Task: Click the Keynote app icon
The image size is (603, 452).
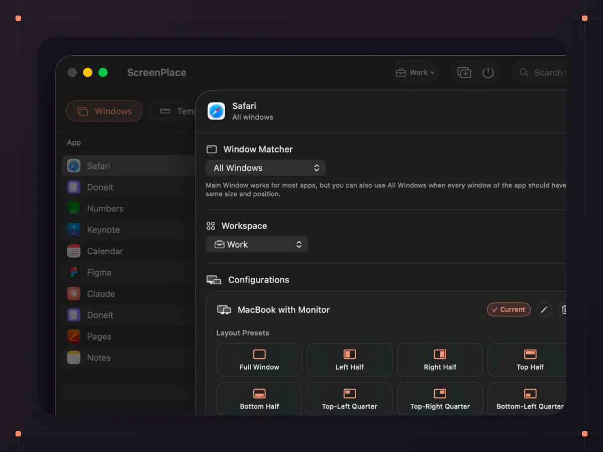Action: point(74,230)
